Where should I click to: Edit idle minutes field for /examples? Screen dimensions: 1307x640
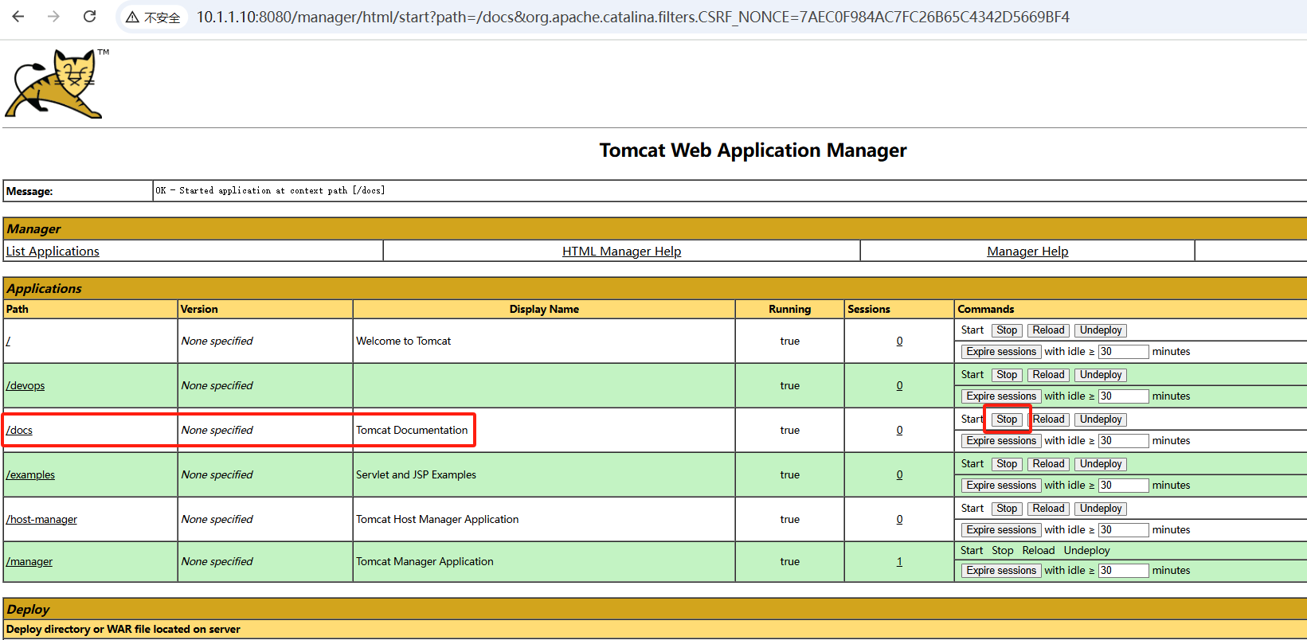(1123, 486)
